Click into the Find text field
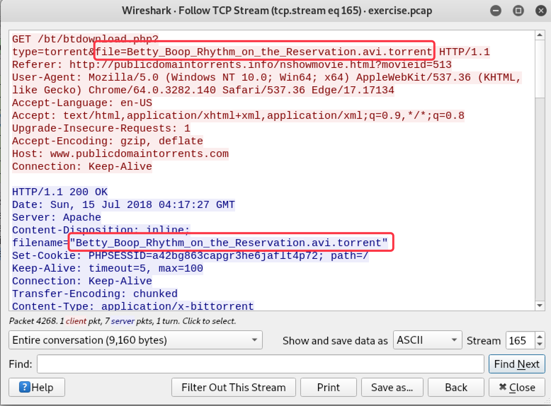Viewport: 551px width, 406px height. 260,364
